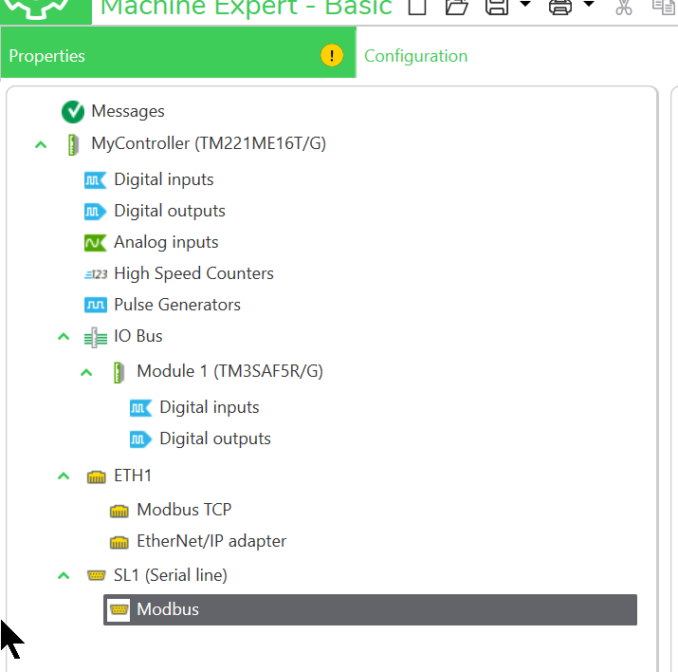Collapse the Module 1 node

pyautogui.click(x=86, y=372)
